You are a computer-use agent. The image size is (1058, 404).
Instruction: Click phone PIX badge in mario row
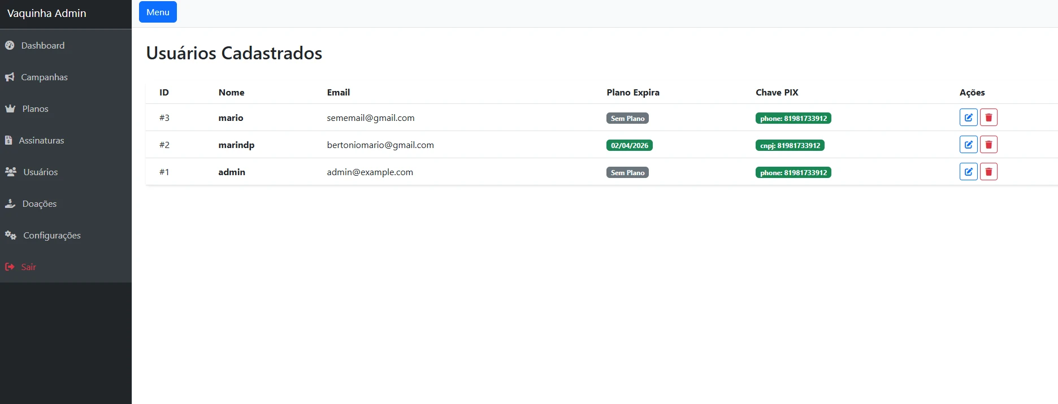tap(793, 118)
